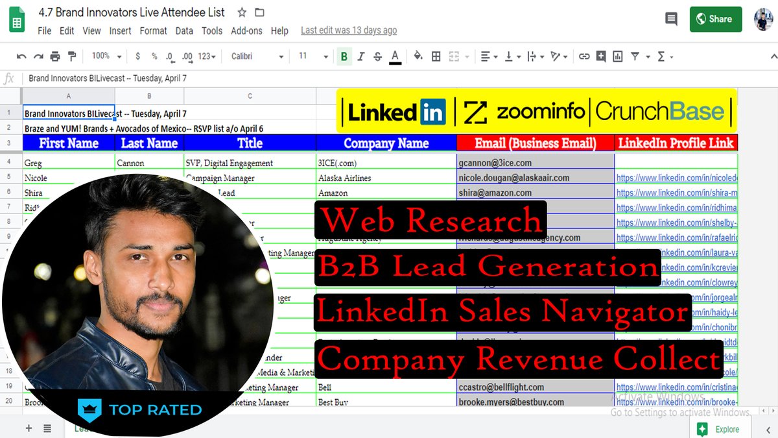Open the View menu
Image resolution: width=778 pixels, height=438 pixels.
(91, 30)
